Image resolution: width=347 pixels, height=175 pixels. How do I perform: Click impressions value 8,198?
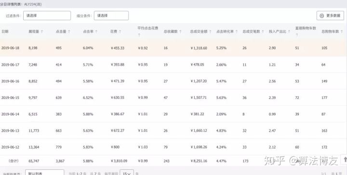(x=33, y=48)
